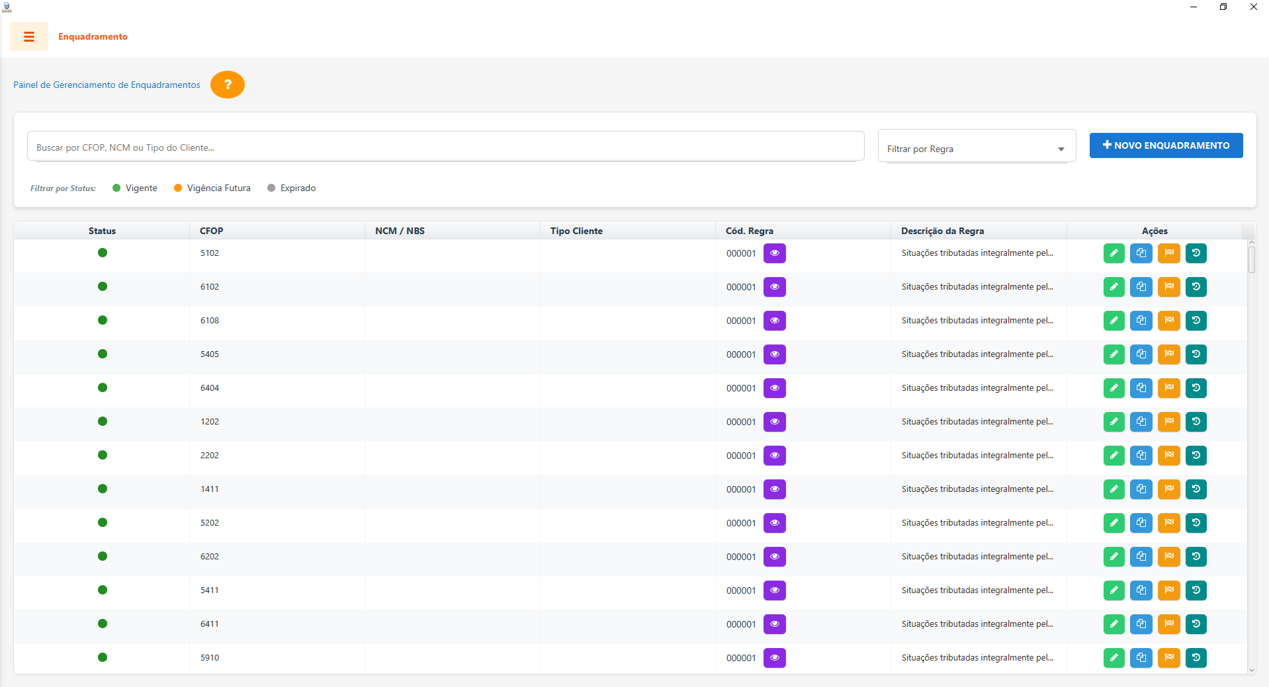Viewport: 1269px width, 687px height.
Task: Open Painel de Gerenciamento de Enquadramentos link
Action: coord(107,85)
